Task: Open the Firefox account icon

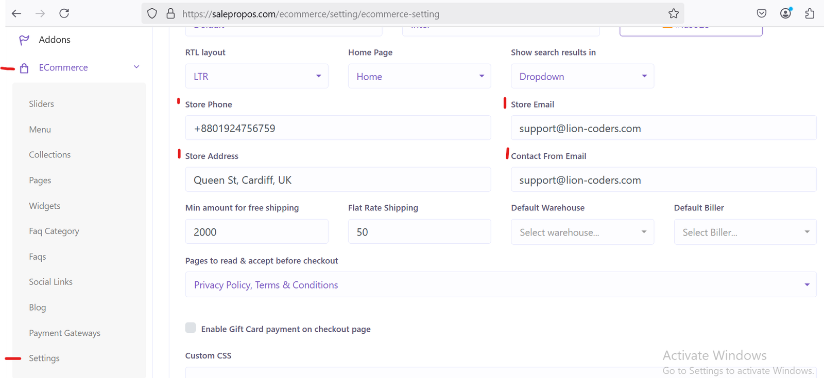Action: [785, 14]
